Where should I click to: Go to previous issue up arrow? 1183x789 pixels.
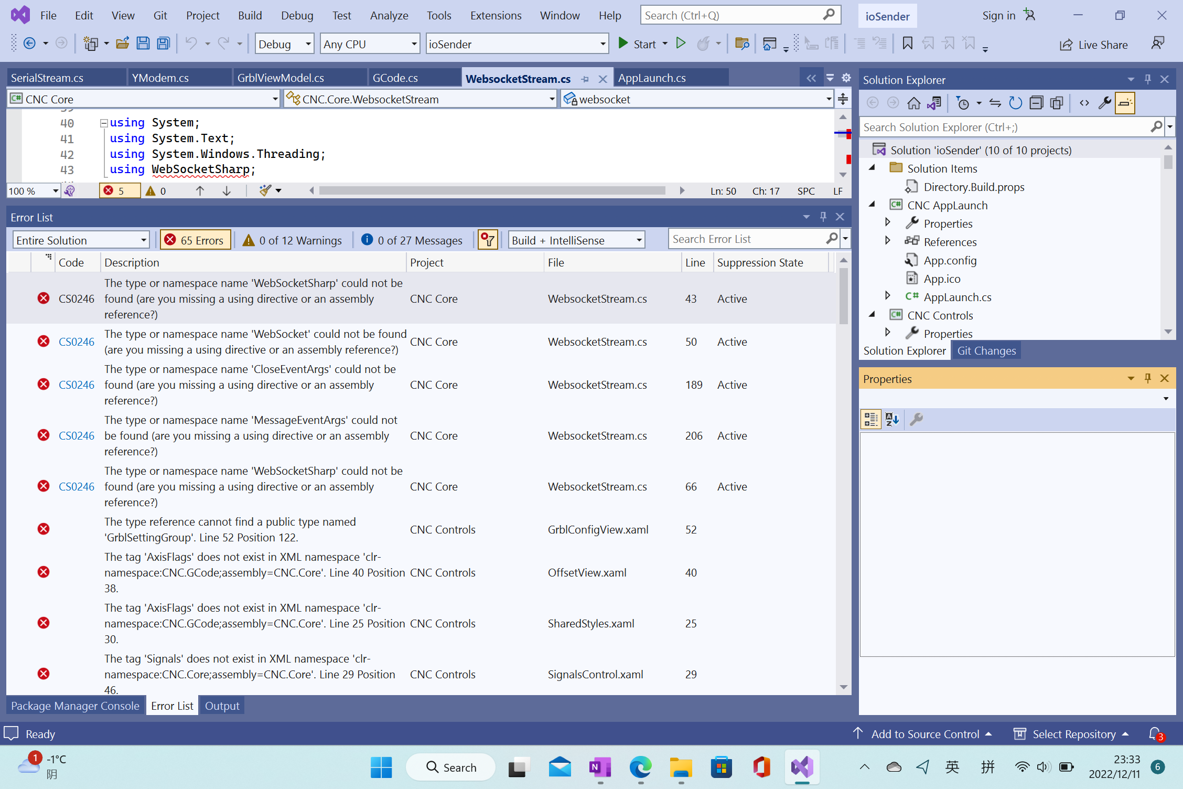pyautogui.click(x=200, y=190)
